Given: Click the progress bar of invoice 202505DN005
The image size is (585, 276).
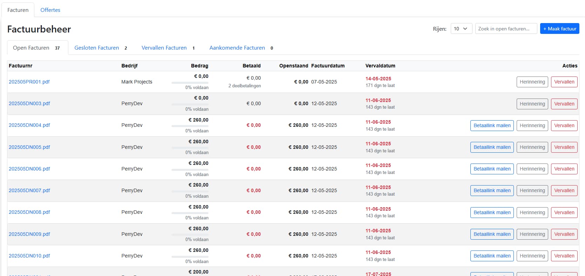Looking at the screenshot, I should [x=190, y=148].
